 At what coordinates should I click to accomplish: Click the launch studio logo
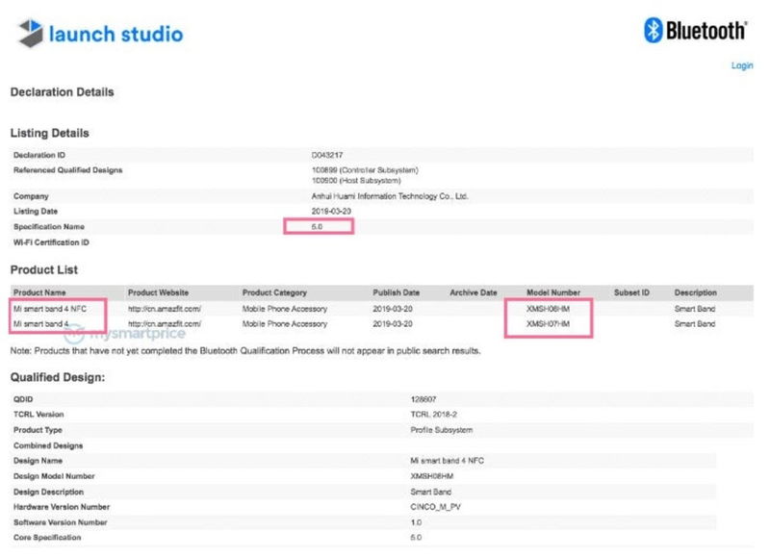click(100, 34)
